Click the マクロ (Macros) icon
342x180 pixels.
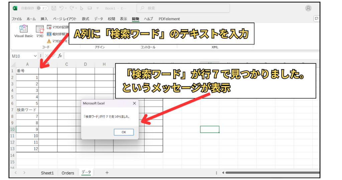[40, 31]
